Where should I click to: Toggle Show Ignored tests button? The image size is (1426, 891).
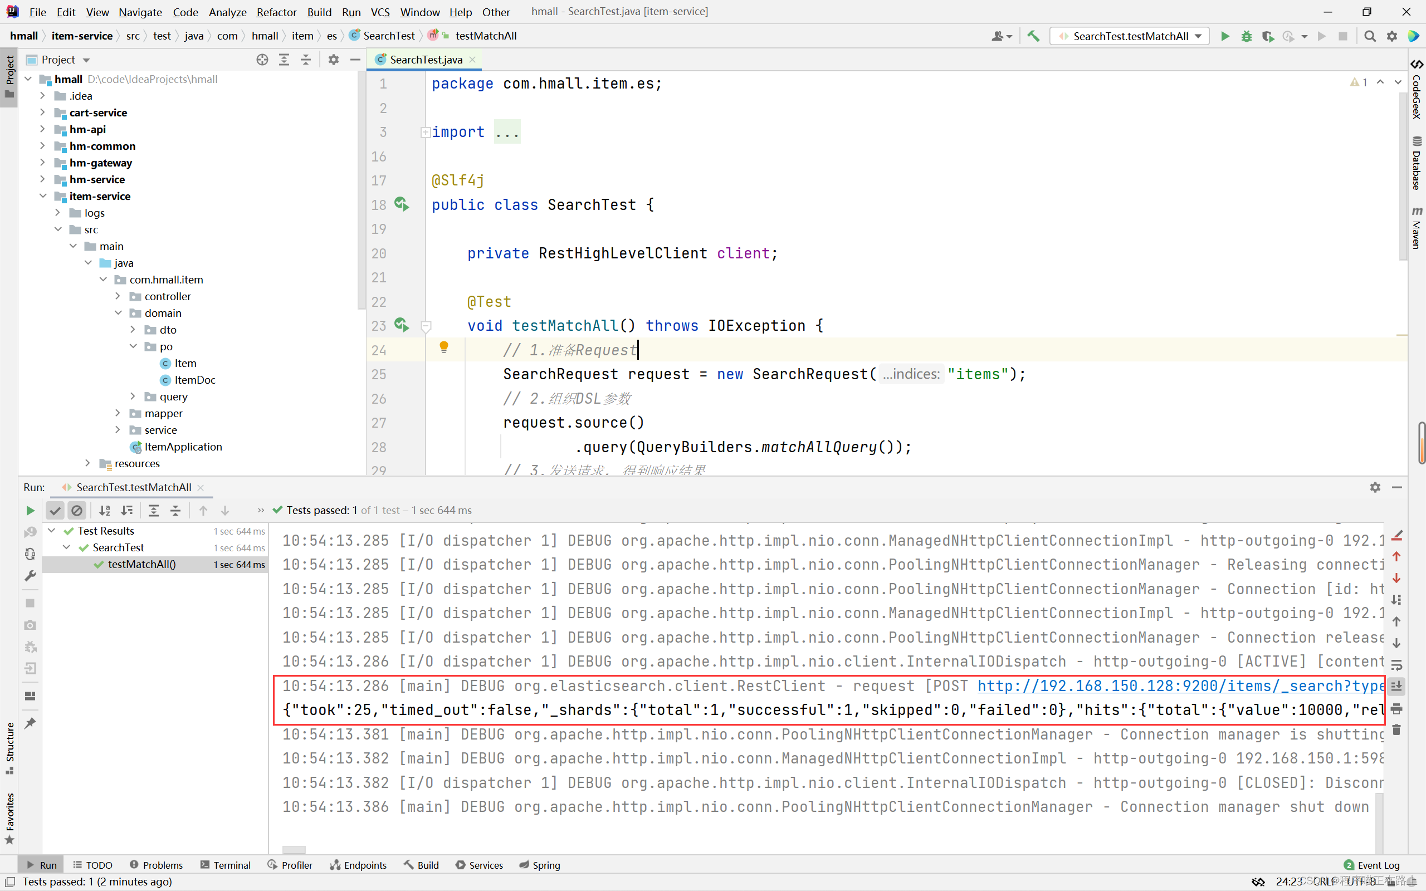tap(77, 510)
